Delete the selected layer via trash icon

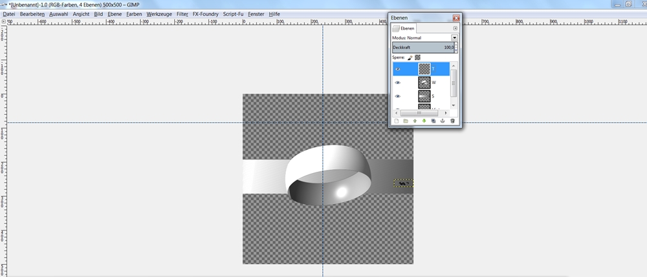click(x=452, y=121)
